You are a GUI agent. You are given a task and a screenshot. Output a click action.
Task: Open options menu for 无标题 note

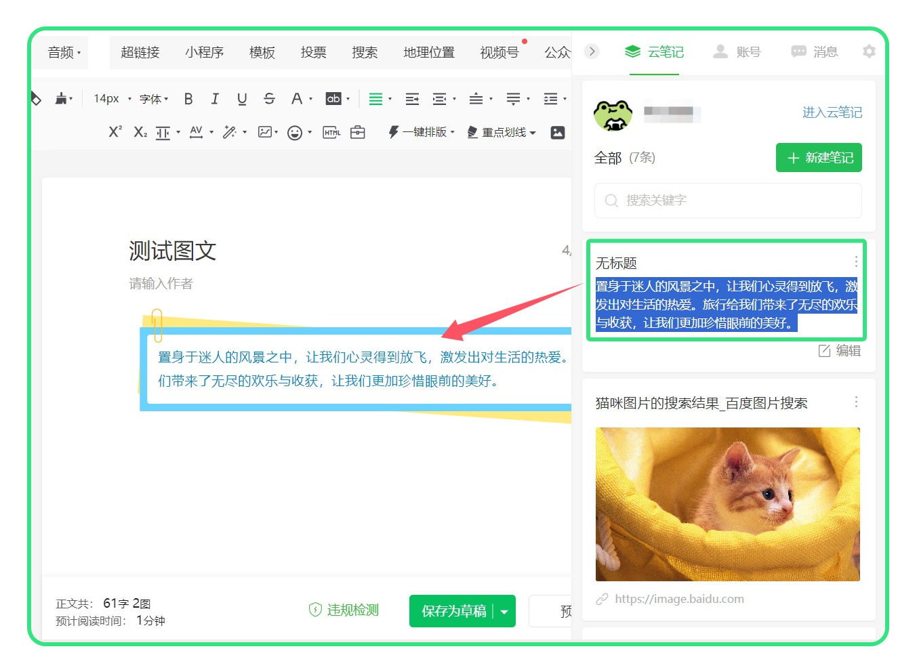tap(856, 261)
